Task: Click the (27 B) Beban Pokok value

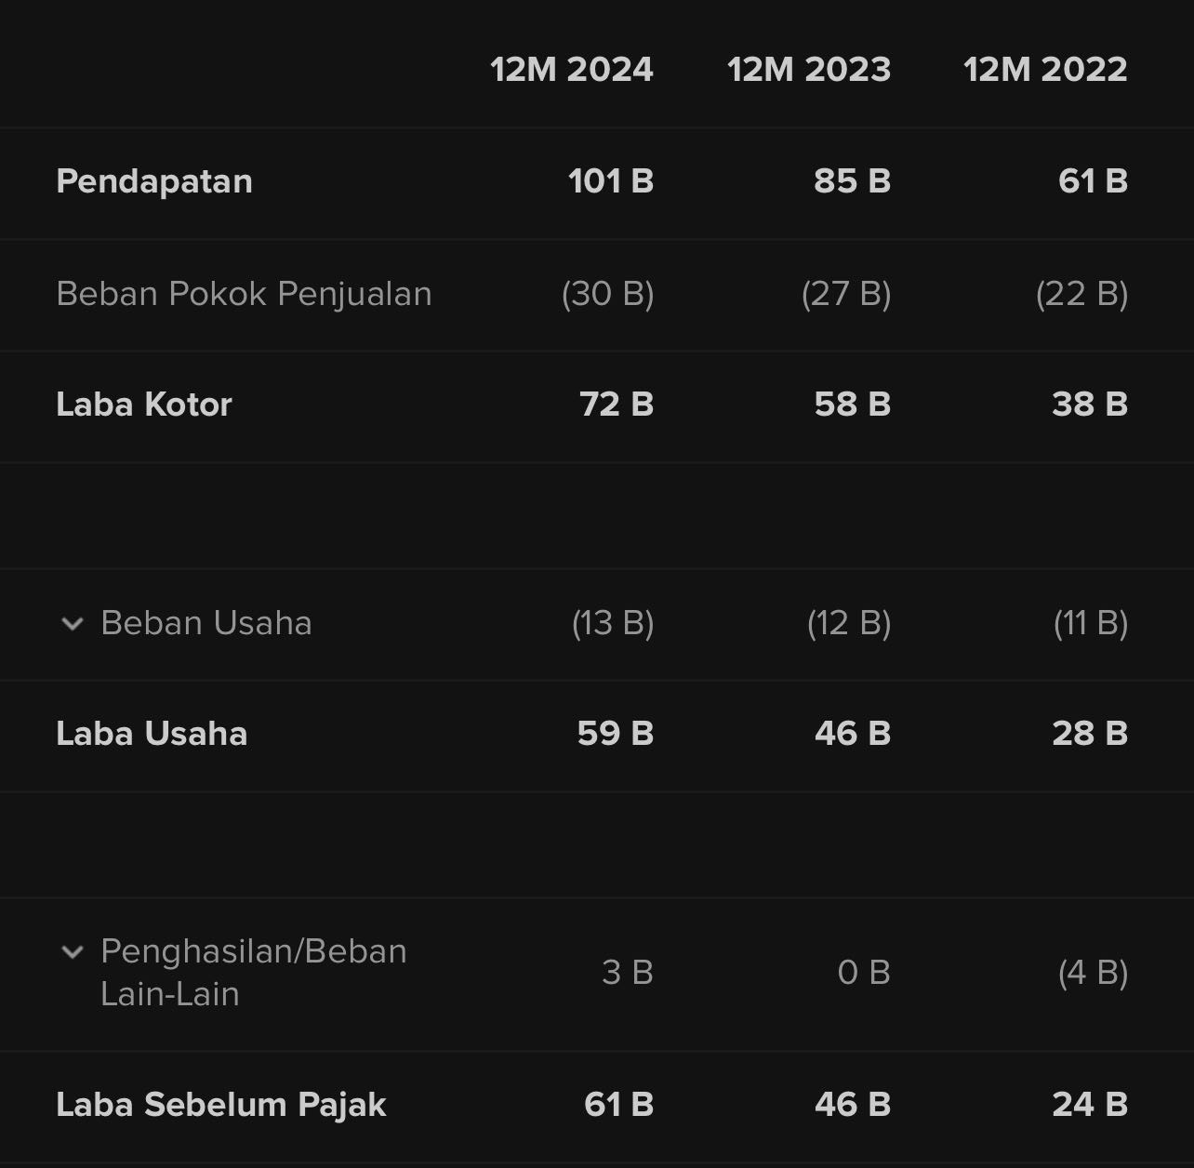Action: tap(846, 294)
